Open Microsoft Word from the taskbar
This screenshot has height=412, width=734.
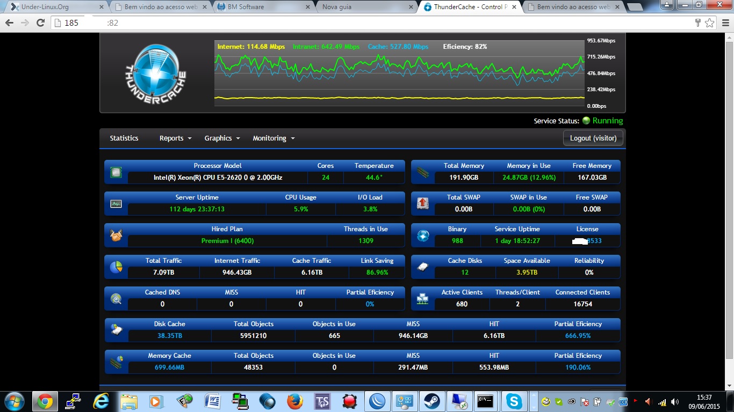(212, 401)
